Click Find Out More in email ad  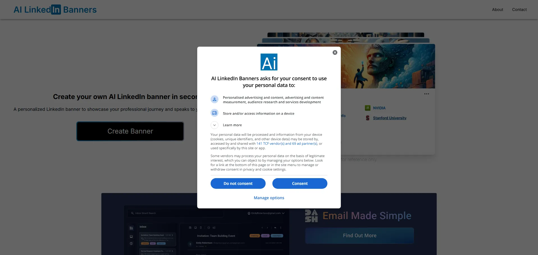coord(359,236)
